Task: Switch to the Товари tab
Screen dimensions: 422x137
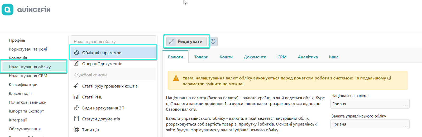Action: (x=201, y=57)
